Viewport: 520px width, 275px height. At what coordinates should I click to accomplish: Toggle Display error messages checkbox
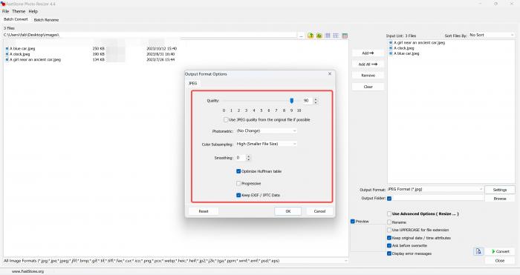[x=389, y=254]
